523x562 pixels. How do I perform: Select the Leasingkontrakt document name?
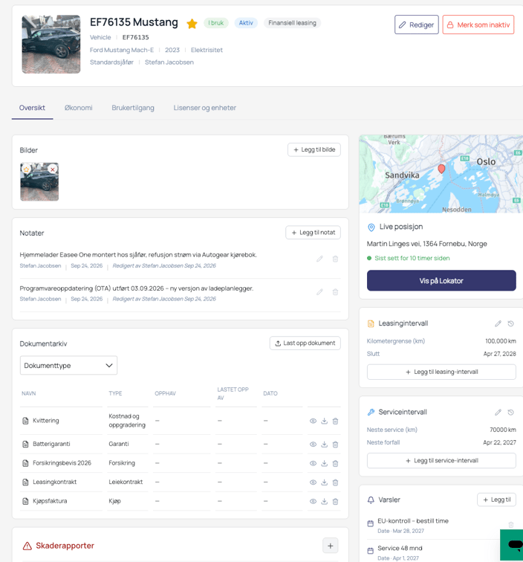pos(55,482)
